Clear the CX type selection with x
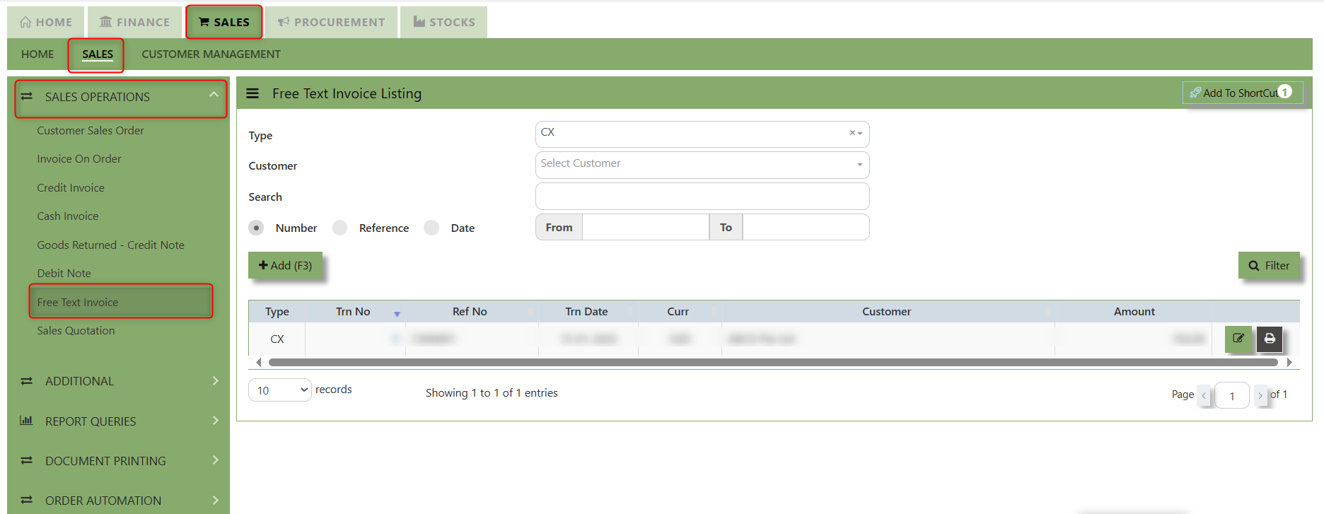 [x=852, y=133]
